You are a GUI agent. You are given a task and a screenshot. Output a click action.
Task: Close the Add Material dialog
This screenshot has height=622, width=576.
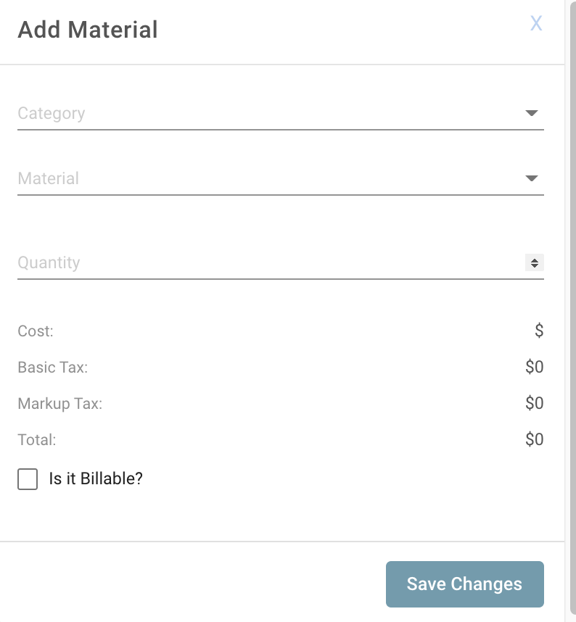click(x=536, y=23)
